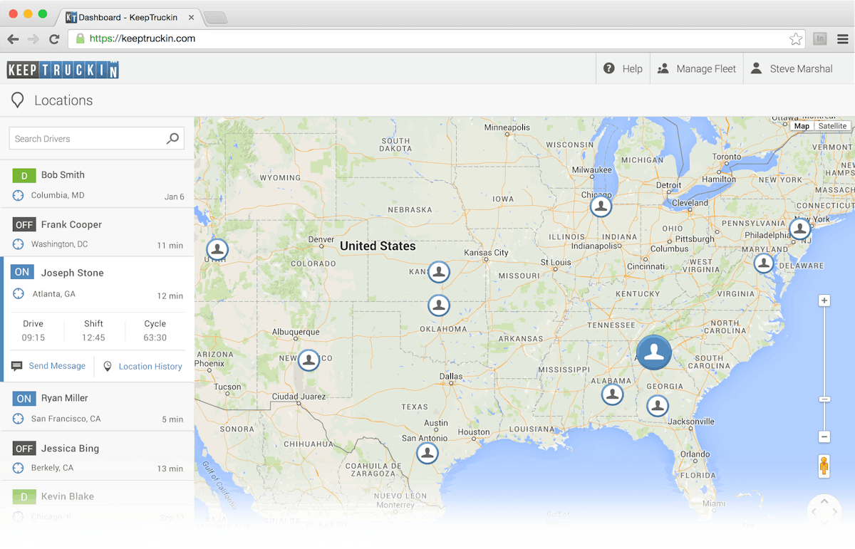This screenshot has height=549, width=855.
Task: Click the KeepTruckin logo
Action: tap(62, 70)
